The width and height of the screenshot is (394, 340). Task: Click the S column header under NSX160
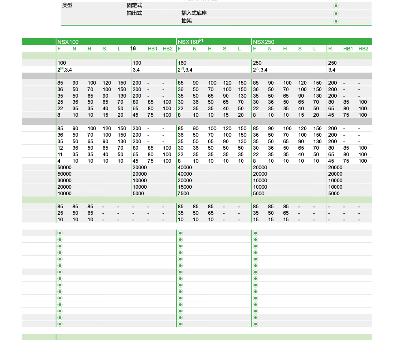(x=225, y=49)
